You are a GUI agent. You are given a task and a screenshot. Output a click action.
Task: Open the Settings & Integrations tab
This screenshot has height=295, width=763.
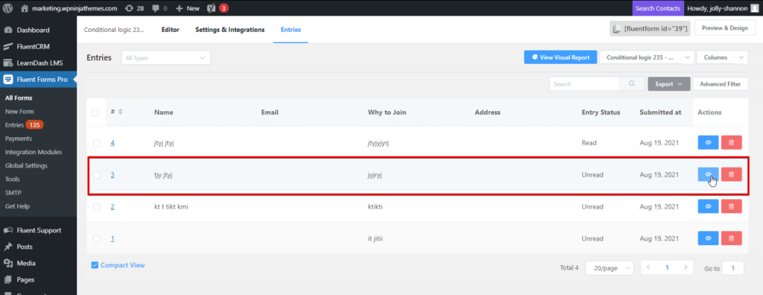coord(229,29)
